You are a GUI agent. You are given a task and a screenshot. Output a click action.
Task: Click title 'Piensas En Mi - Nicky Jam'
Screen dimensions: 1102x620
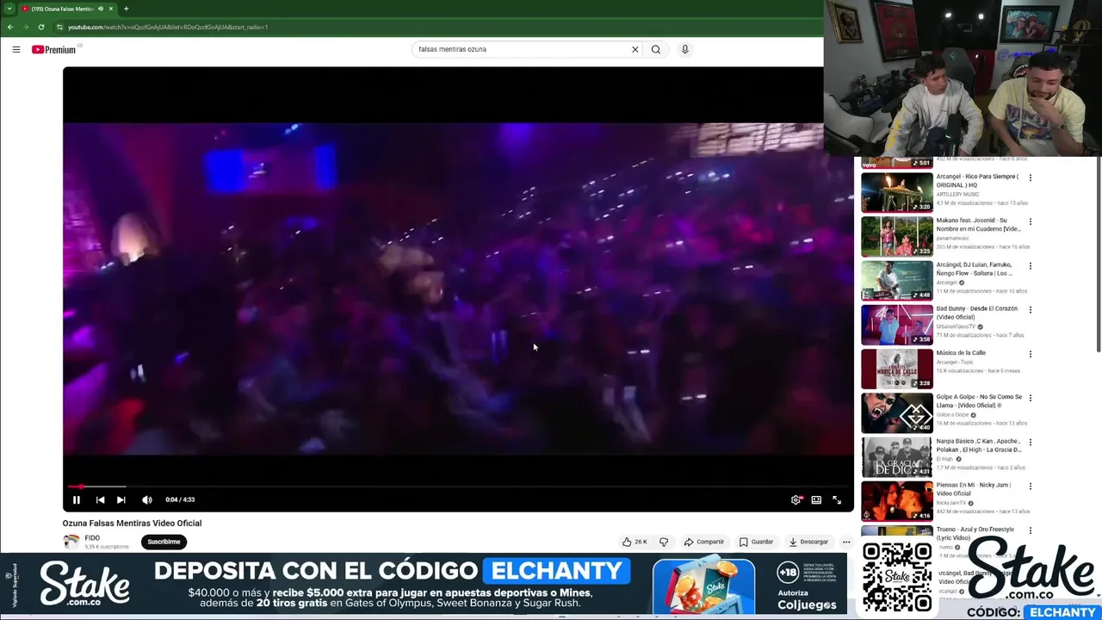[x=974, y=489]
